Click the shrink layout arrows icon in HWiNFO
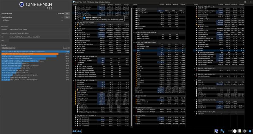Viewport: 253px width, 134px height. click(x=79, y=131)
